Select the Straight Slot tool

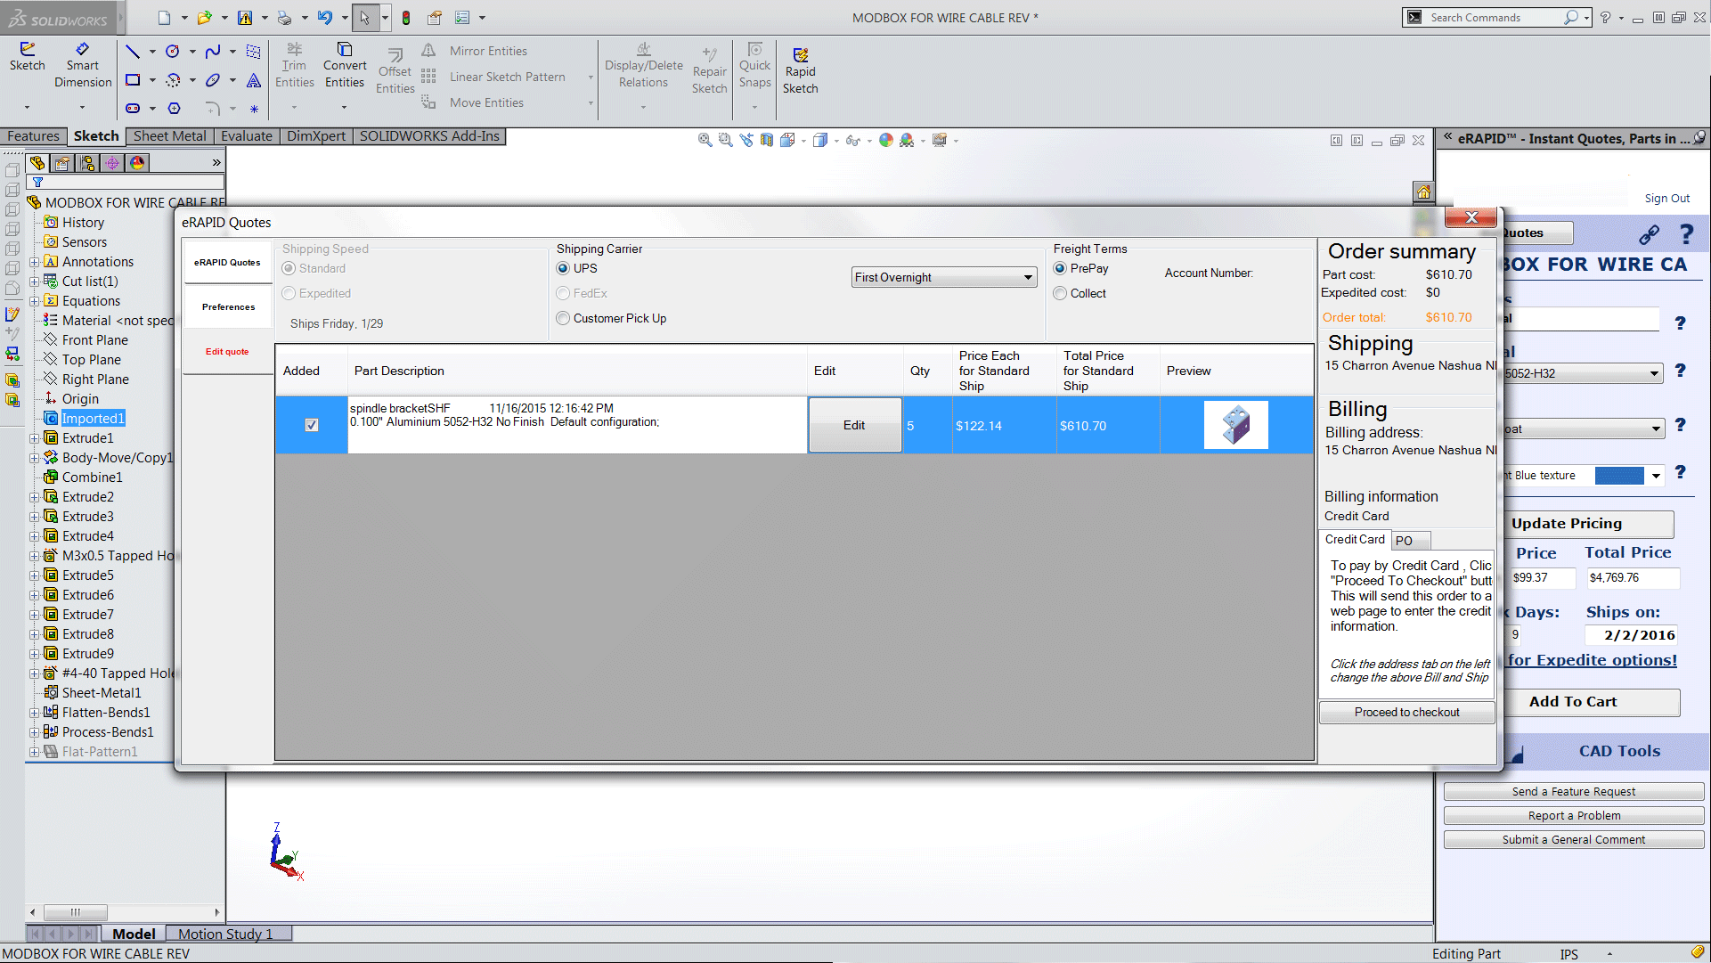point(133,109)
